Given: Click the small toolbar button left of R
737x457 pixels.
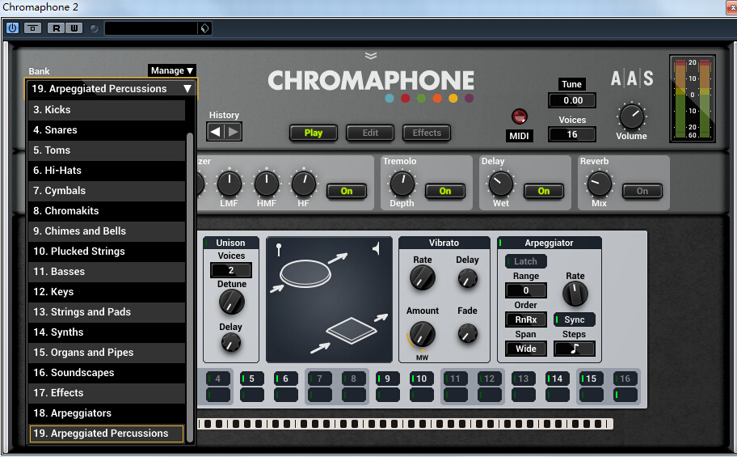Looking at the screenshot, I should pyautogui.click(x=32, y=28).
